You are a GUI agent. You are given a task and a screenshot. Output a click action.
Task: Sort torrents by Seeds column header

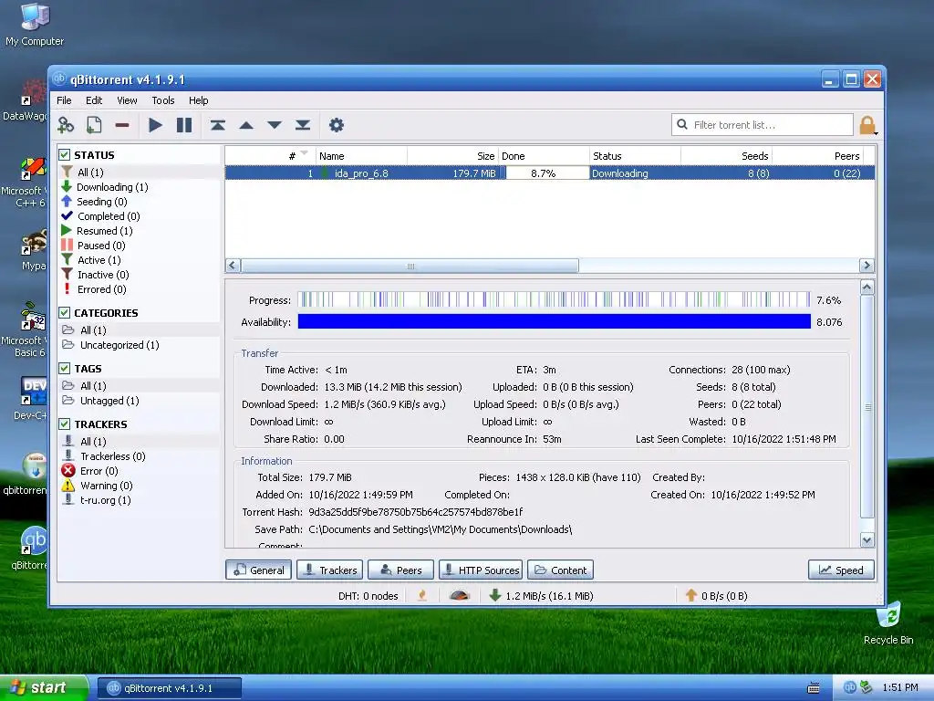(x=726, y=155)
